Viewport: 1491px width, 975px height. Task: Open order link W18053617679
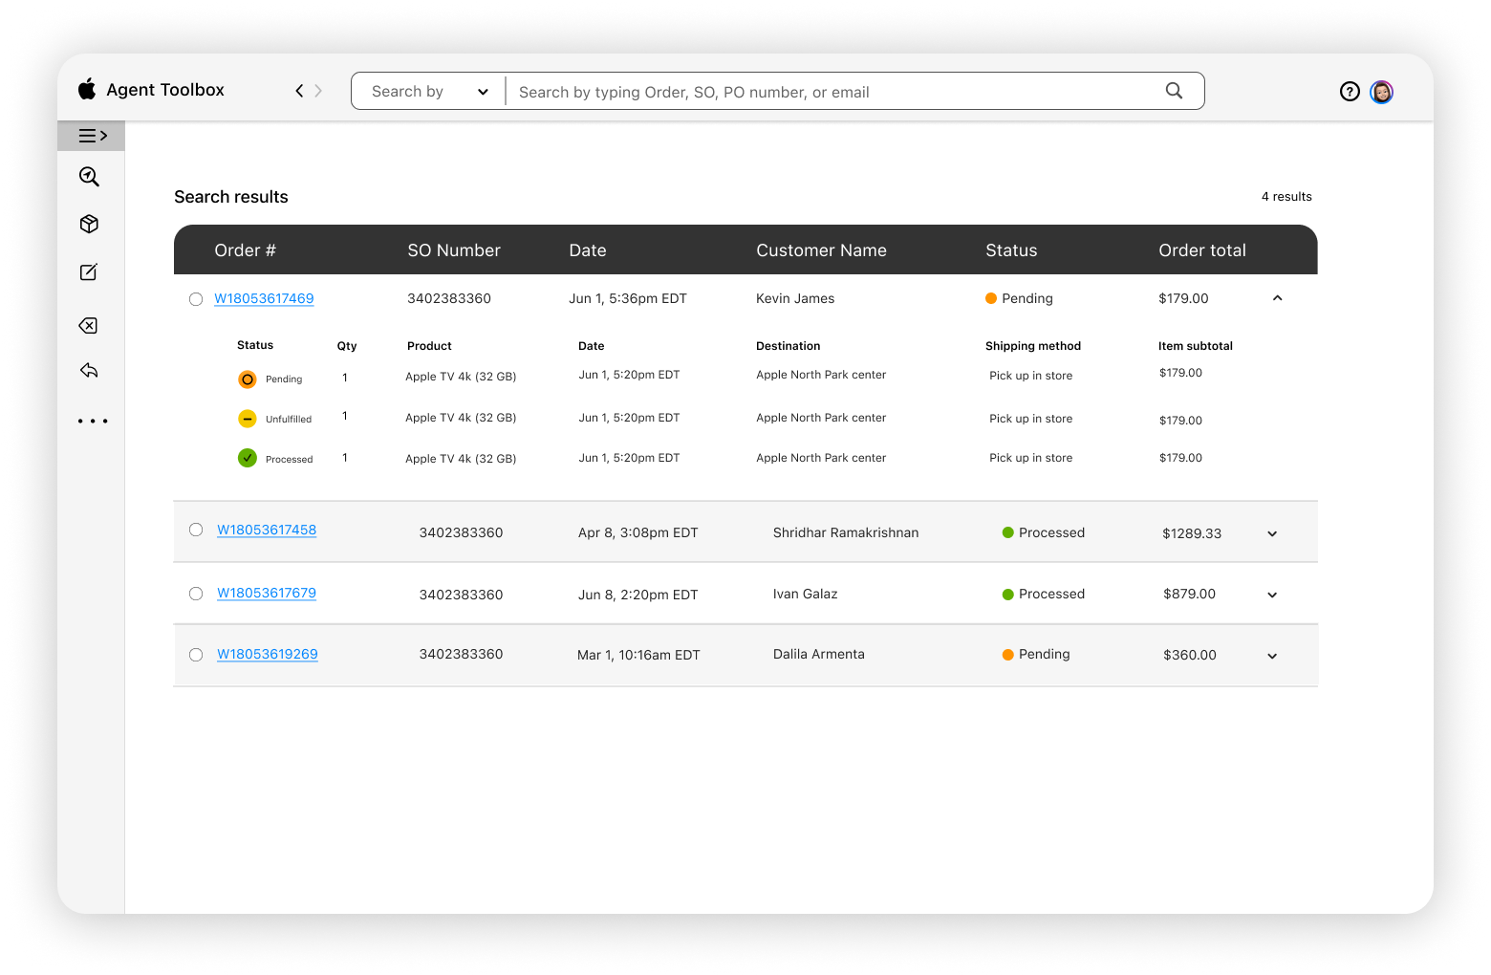point(267,593)
